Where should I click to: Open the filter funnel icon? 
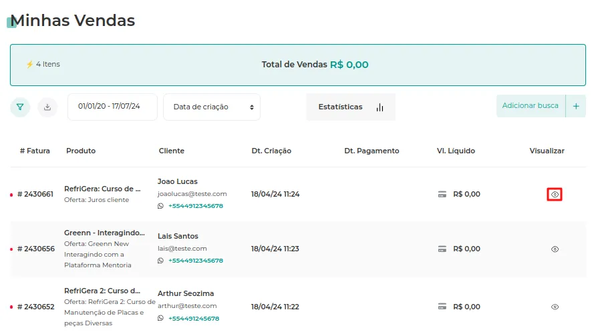tap(20, 107)
